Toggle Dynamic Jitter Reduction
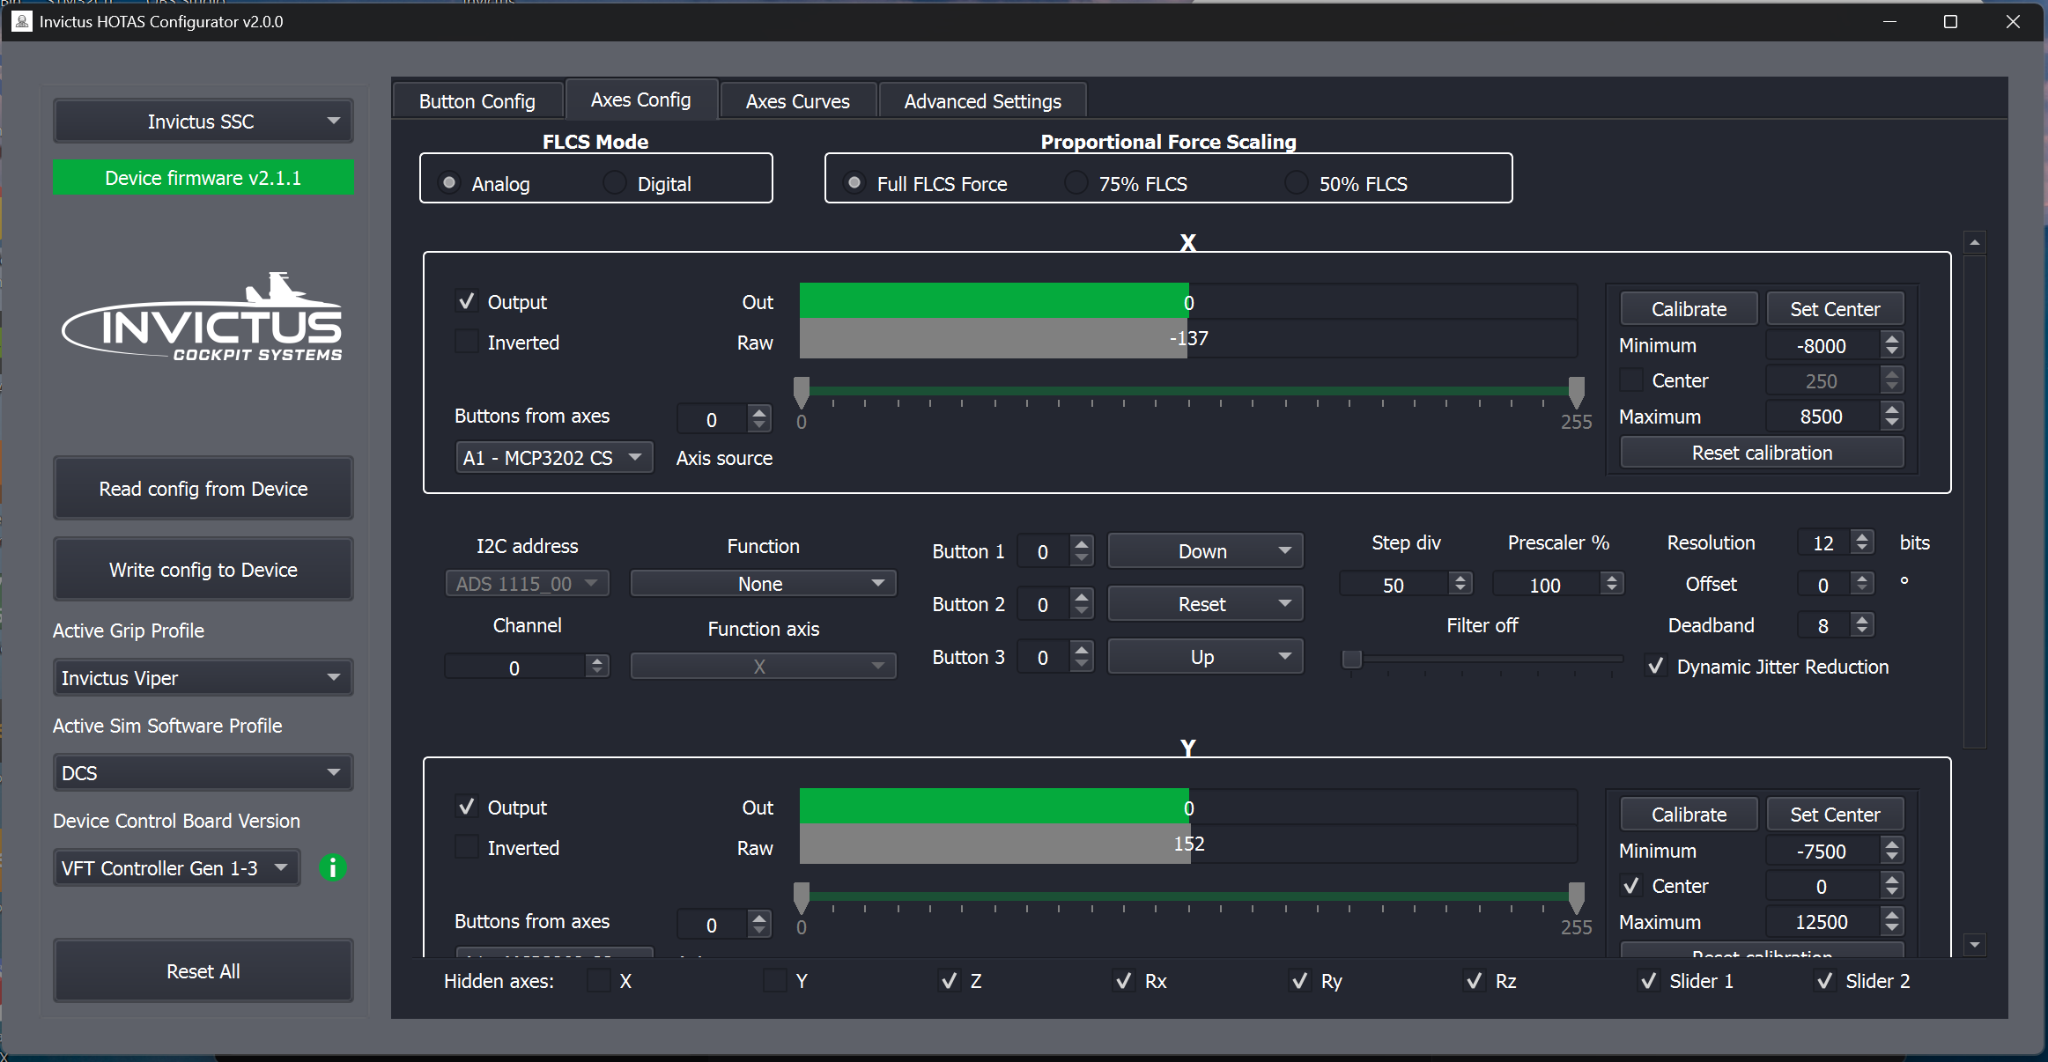Image resolution: width=2048 pixels, height=1062 pixels. pos(1656,667)
